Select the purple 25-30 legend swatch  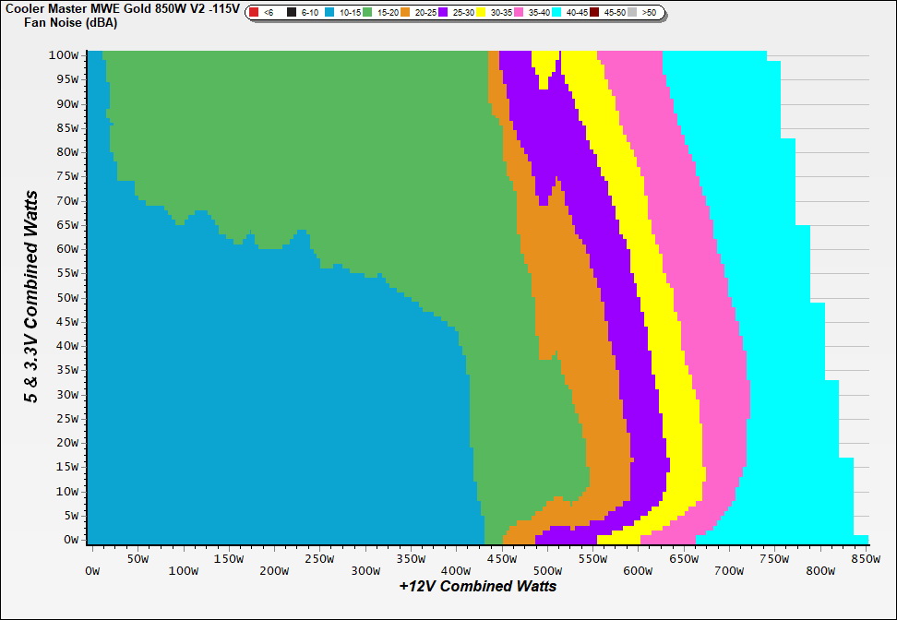coord(444,13)
